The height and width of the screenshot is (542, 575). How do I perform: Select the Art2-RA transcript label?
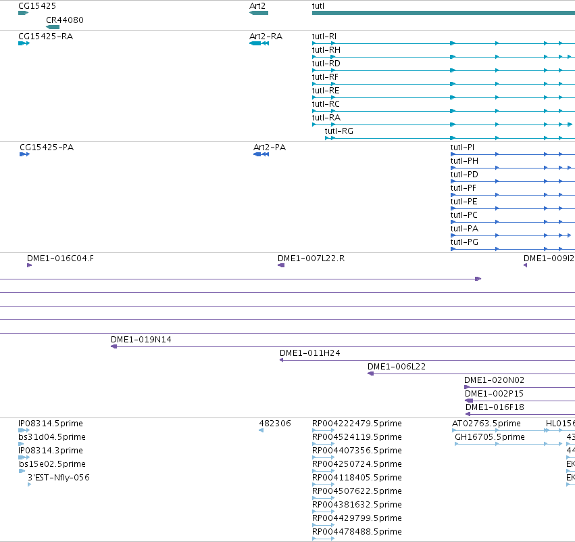click(x=266, y=37)
